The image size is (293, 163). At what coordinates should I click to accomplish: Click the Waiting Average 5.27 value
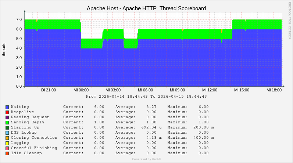click(x=151, y=107)
